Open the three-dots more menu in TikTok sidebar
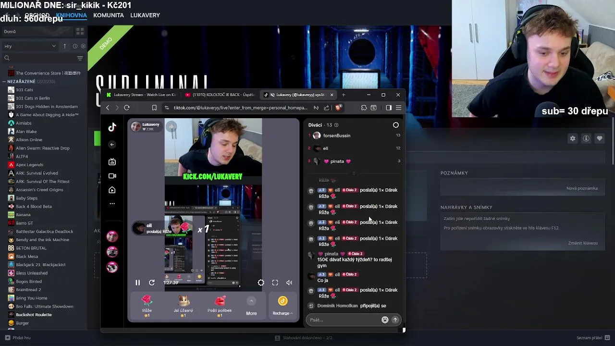Screen dimensions: 615x346 tap(112, 204)
